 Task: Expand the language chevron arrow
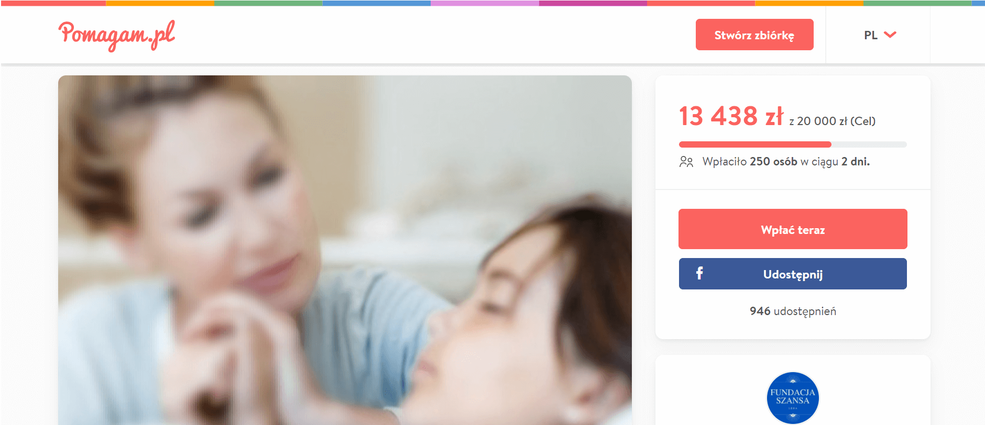click(890, 35)
